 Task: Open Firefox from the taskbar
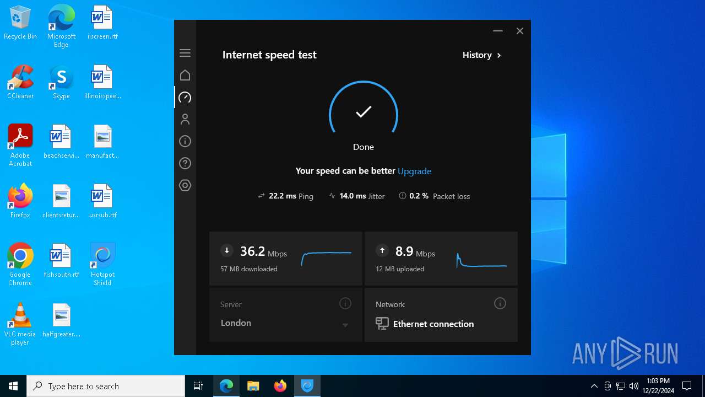point(280,386)
